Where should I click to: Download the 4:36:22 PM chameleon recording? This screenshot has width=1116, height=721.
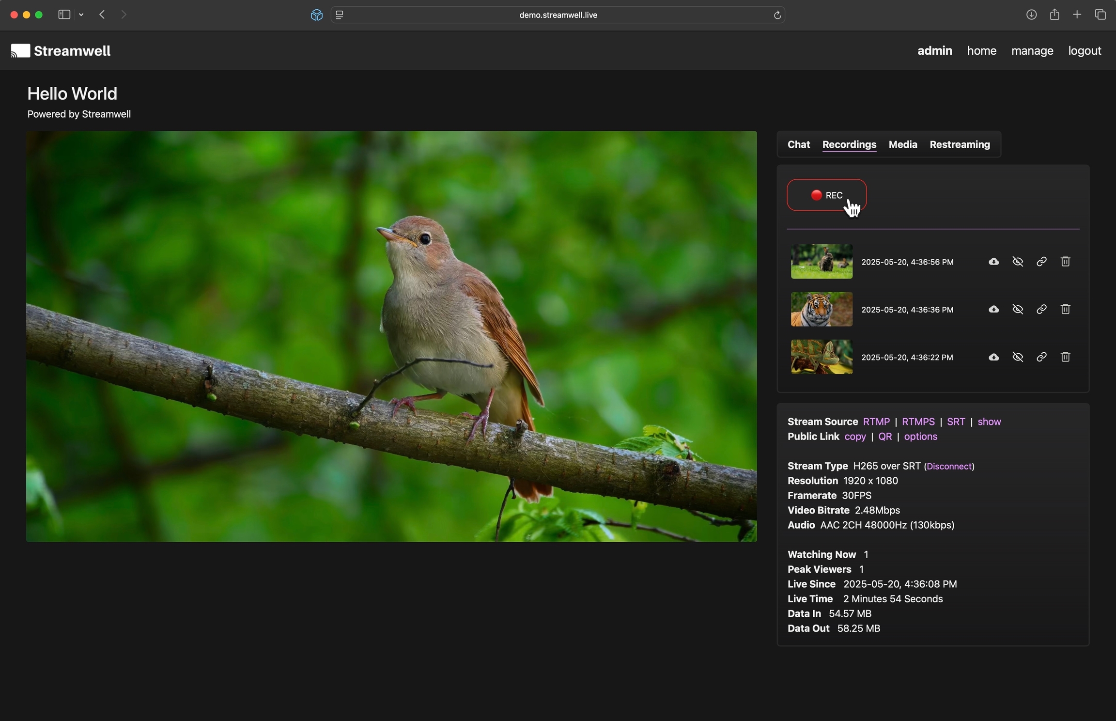coord(993,357)
